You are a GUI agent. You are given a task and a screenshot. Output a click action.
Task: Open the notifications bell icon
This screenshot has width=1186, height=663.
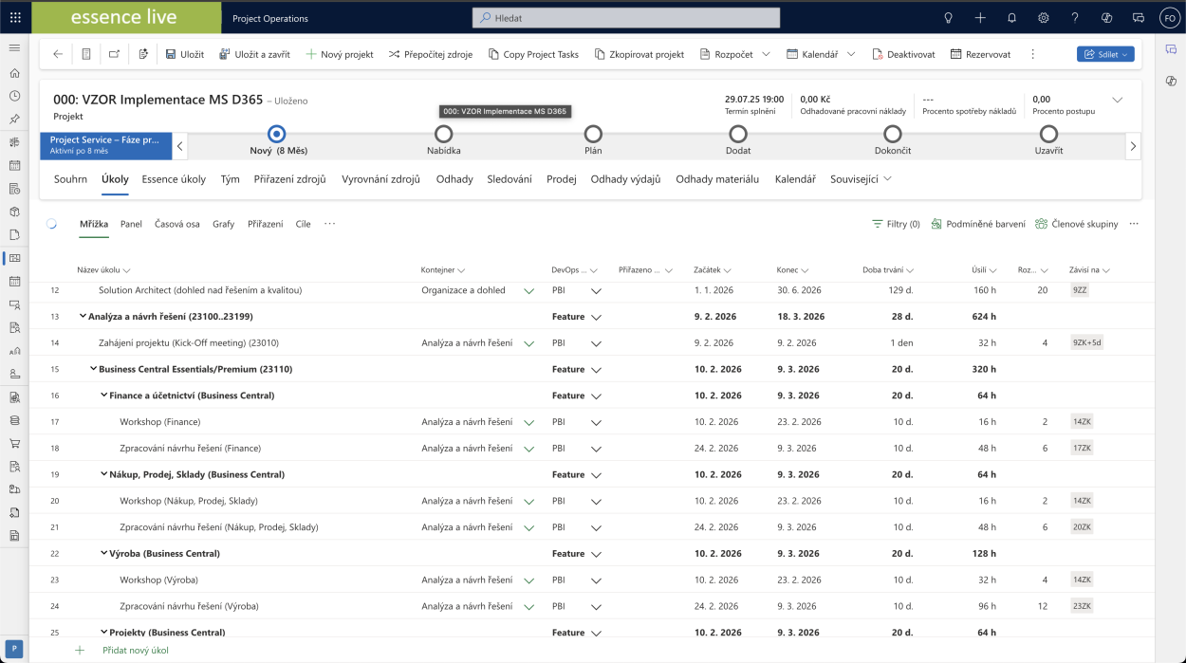pyautogui.click(x=1011, y=18)
